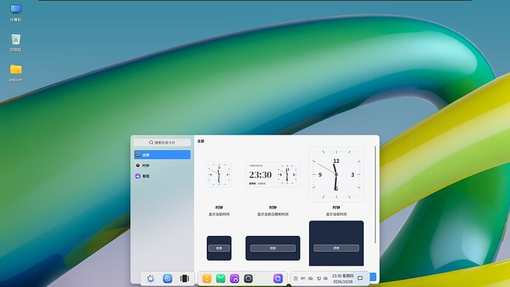Open the notification message tray icon
This screenshot has width=510, height=287.
tap(360, 278)
